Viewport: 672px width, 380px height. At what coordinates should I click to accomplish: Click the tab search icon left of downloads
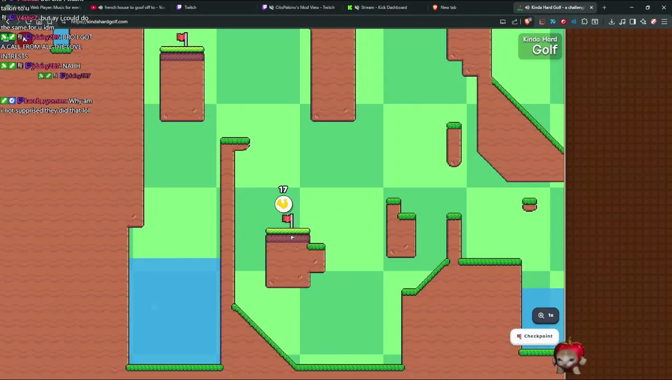(x=595, y=22)
